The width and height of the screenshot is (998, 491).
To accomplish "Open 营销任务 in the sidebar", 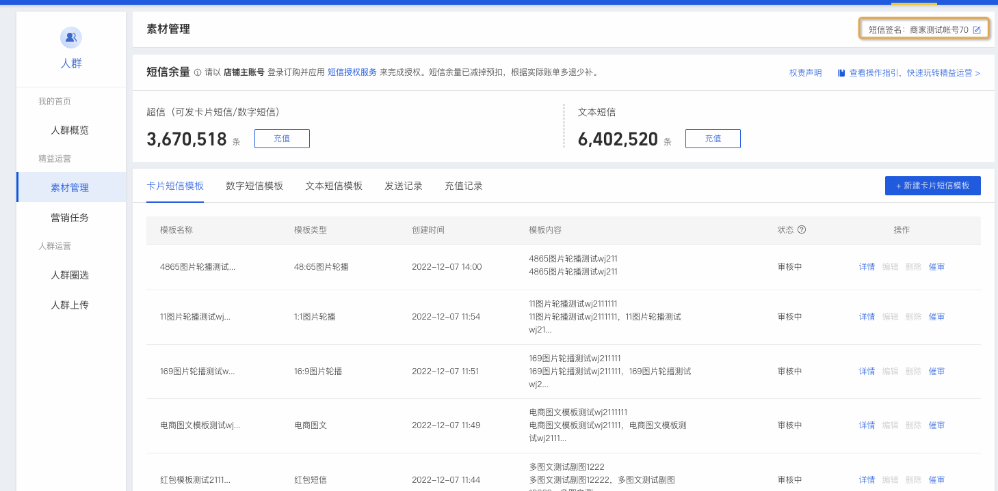I will [70, 218].
